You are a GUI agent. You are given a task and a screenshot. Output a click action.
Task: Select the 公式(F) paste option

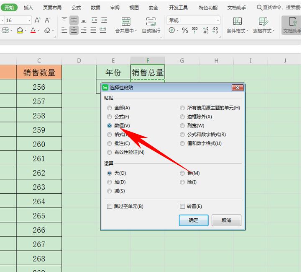coord(110,117)
